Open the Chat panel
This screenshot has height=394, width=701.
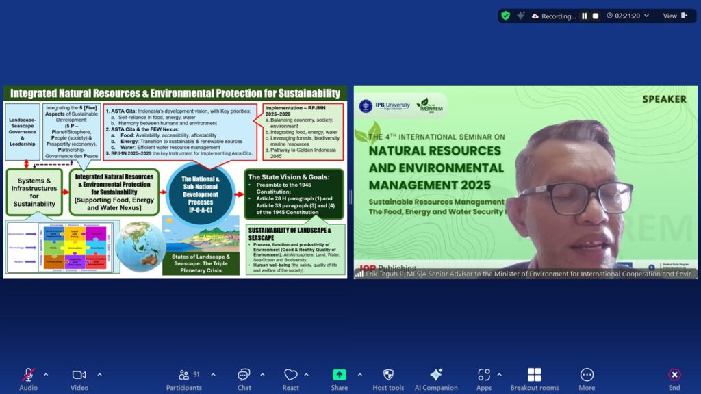click(x=244, y=376)
